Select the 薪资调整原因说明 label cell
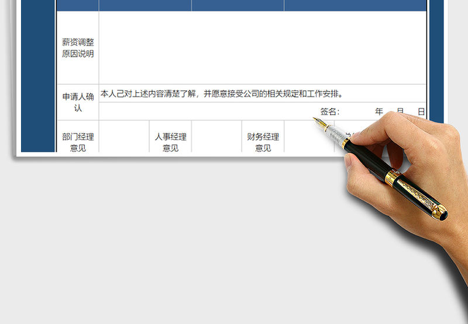 [x=78, y=48]
